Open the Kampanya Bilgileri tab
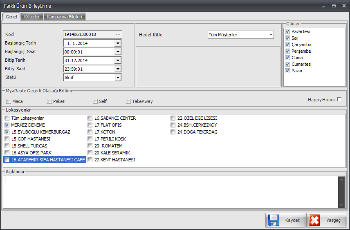 (65, 17)
